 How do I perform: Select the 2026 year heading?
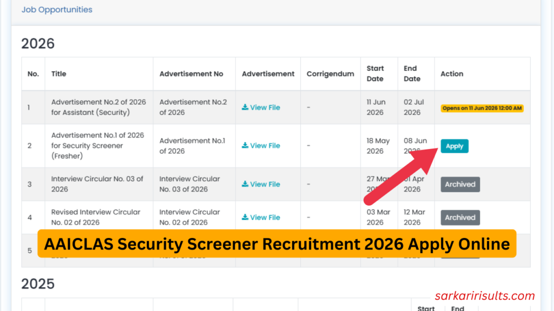(38, 44)
